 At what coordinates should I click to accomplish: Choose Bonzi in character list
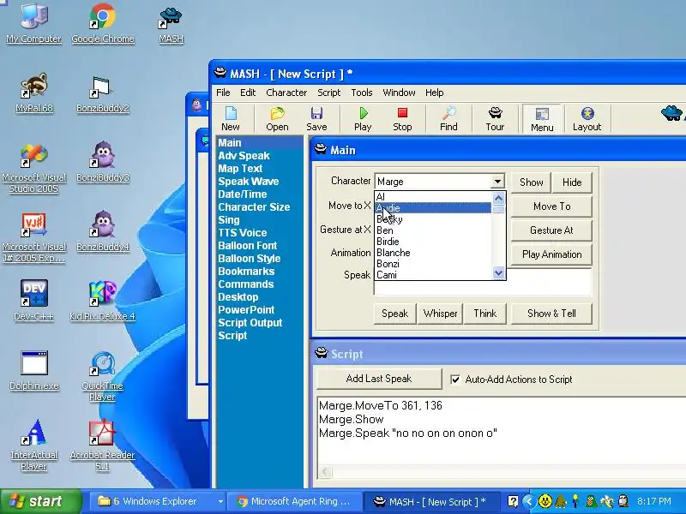pyautogui.click(x=433, y=264)
